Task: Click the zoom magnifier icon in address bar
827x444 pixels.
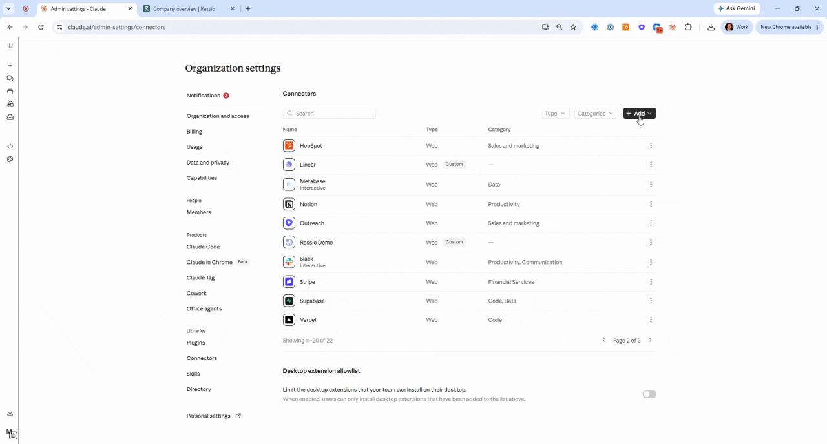Action: (560, 27)
